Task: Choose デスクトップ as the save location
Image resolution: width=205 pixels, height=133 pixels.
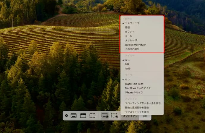Action: [x=132, y=23]
